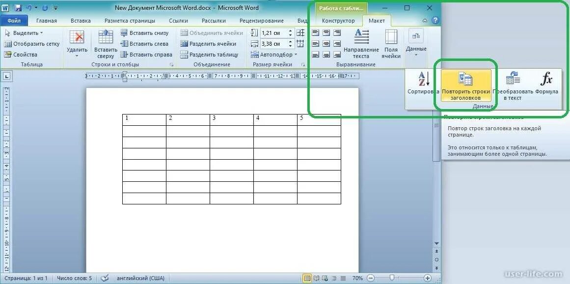Viewport: 570px width, 284px height.
Task: Click the column width field 3,38 см
Action: point(274,44)
